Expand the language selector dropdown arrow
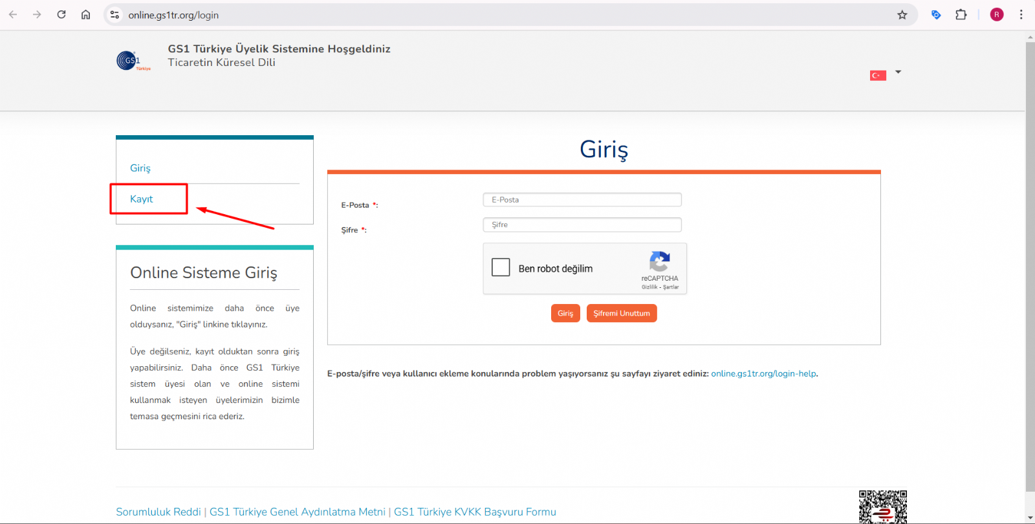This screenshot has width=1035, height=524. pyautogui.click(x=898, y=72)
